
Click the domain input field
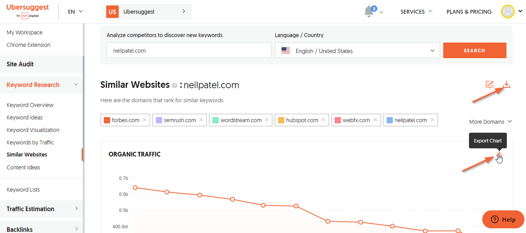tap(189, 51)
